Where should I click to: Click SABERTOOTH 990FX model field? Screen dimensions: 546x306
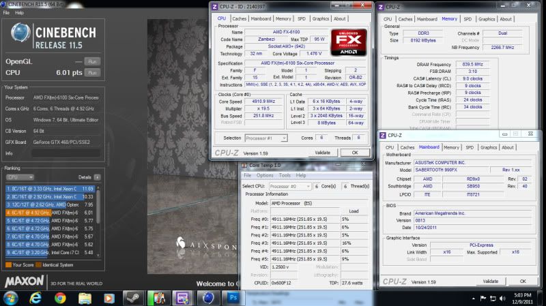451,170
